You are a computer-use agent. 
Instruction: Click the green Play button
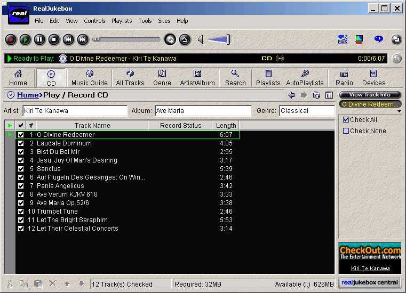coord(25,39)
